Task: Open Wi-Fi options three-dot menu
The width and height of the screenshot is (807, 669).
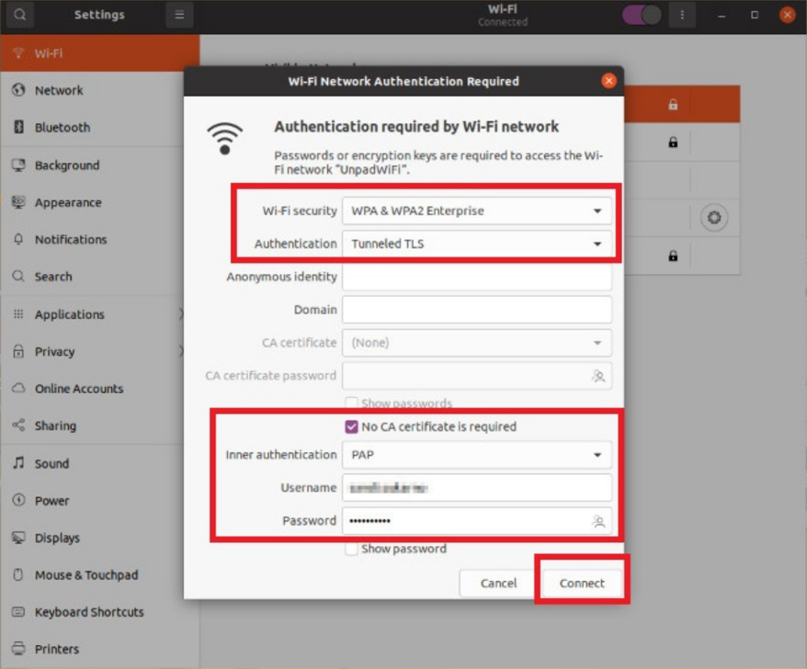Action: pos(682,15)
